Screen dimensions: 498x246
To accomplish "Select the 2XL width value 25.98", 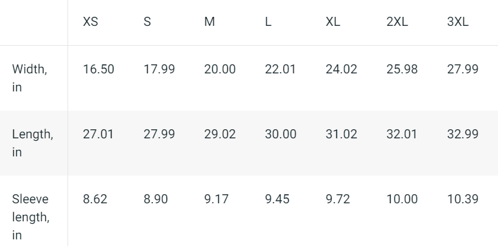I will point(402,69).
